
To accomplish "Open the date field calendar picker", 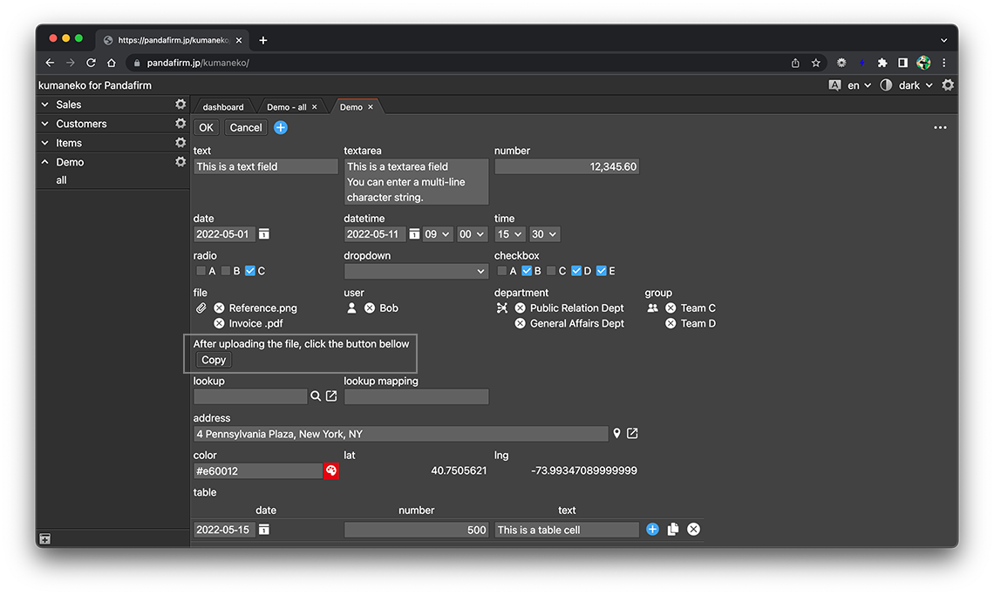I will (x=264, y=234).
